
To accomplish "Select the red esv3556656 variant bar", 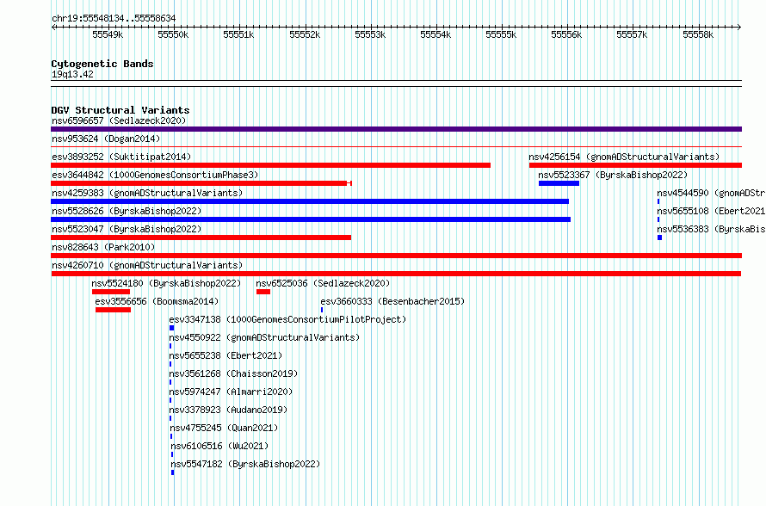I will point(114,310).
